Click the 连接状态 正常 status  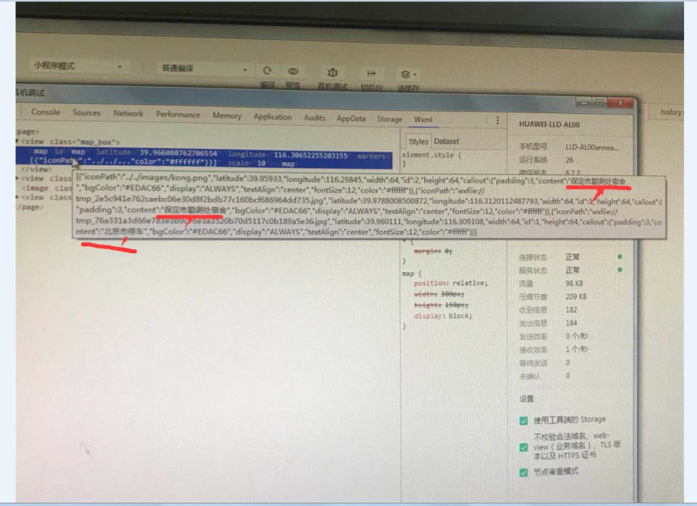572,257
